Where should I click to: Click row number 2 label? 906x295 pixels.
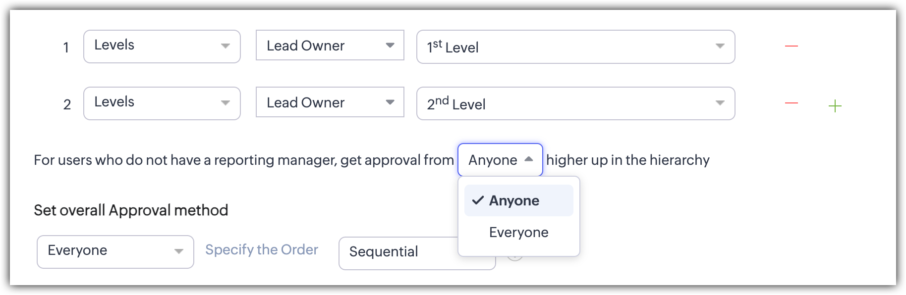pyautogui.click(x=67, y=104)
